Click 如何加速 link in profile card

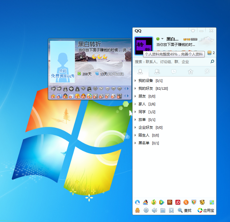(115, 74)
